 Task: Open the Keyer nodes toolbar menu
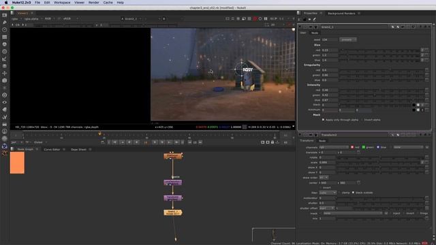(5, 59)
